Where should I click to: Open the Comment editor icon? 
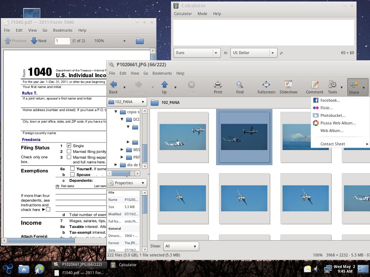315,87
